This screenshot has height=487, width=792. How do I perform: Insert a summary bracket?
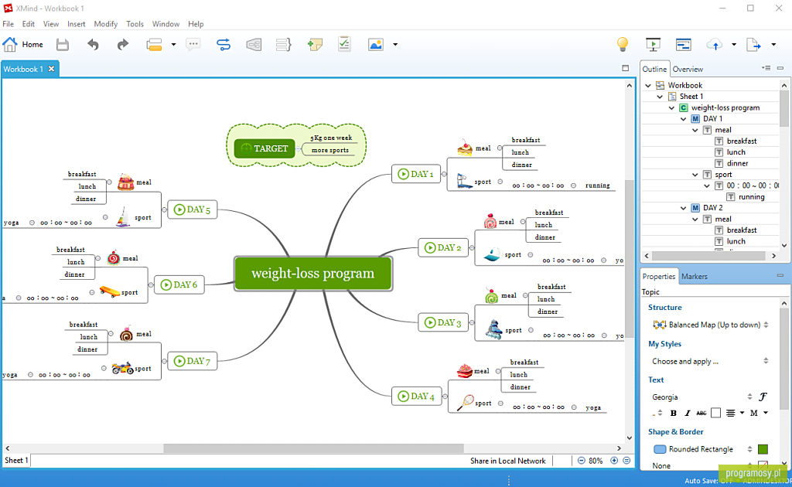pos(283,44)
